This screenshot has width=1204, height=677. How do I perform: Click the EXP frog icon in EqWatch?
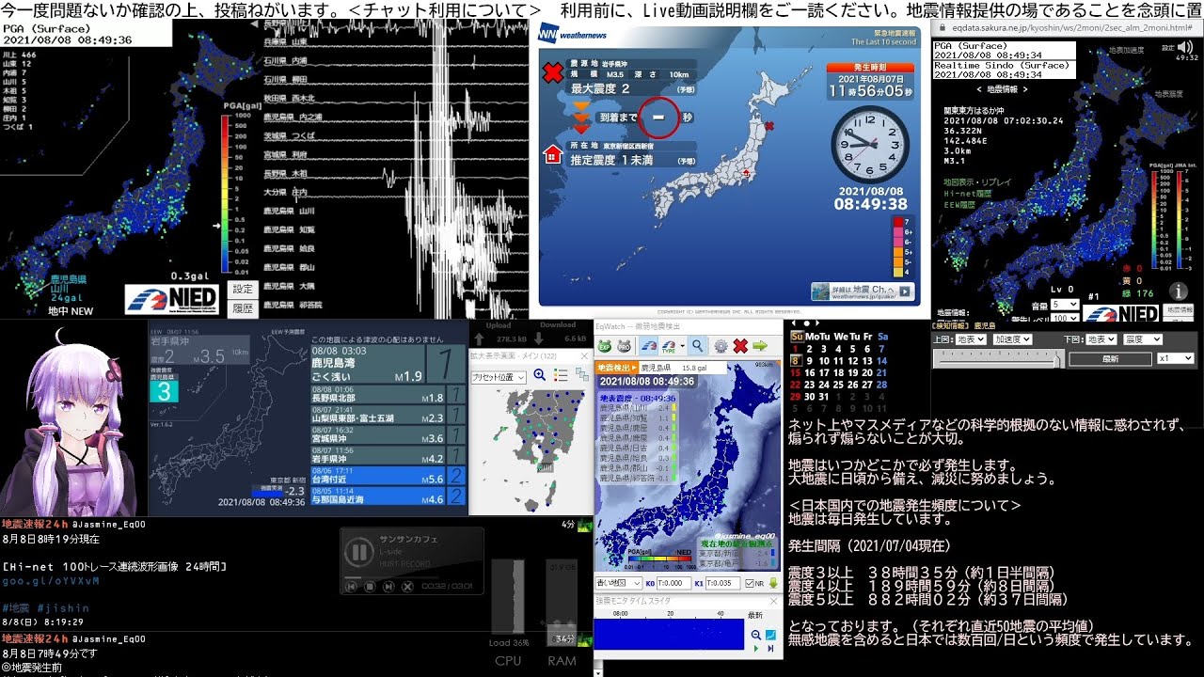point(605,346)
